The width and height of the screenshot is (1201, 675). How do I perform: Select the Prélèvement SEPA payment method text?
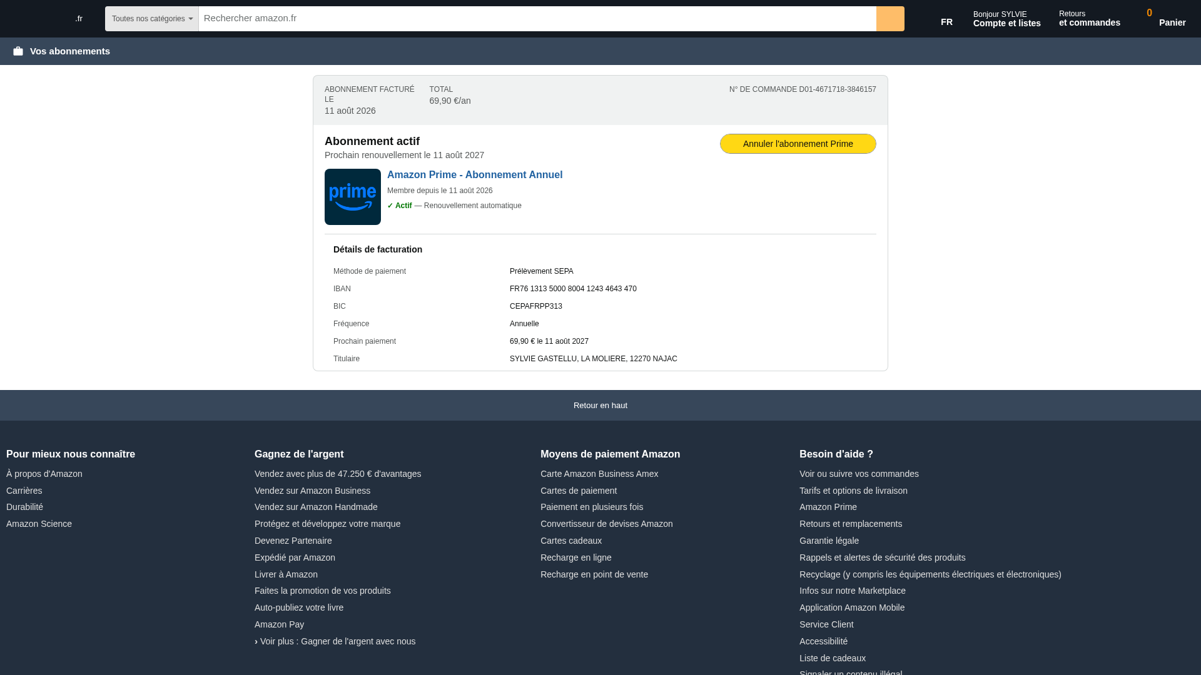click(542, 271)
